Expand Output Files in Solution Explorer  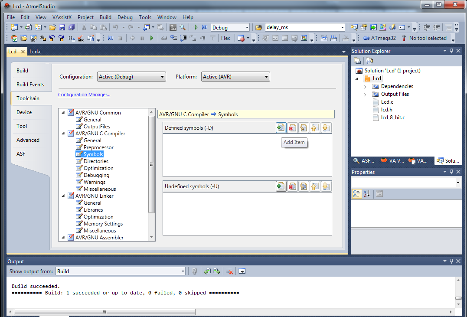(365, 95)
